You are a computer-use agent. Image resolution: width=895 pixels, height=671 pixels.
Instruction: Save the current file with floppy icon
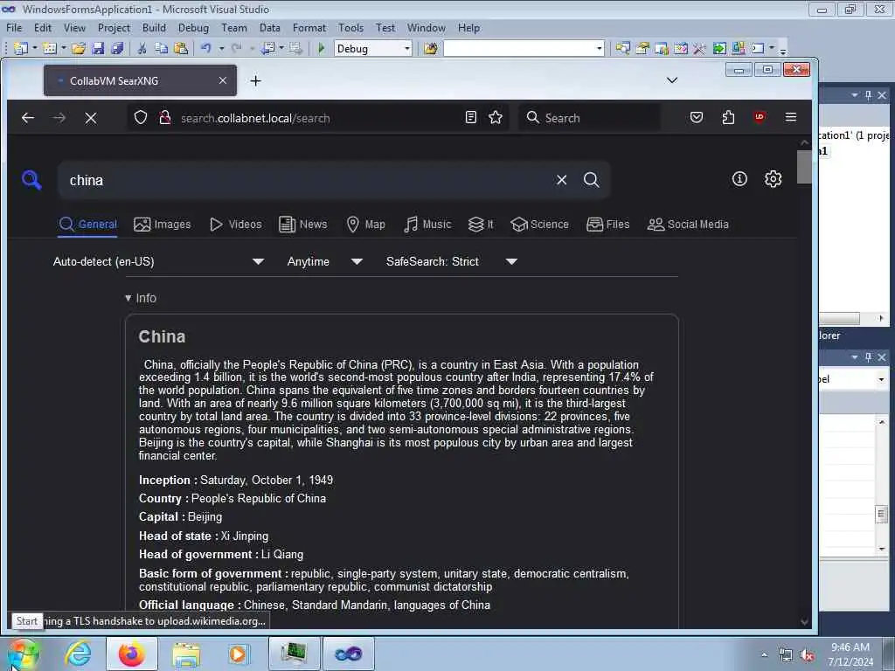pos(98,49)
